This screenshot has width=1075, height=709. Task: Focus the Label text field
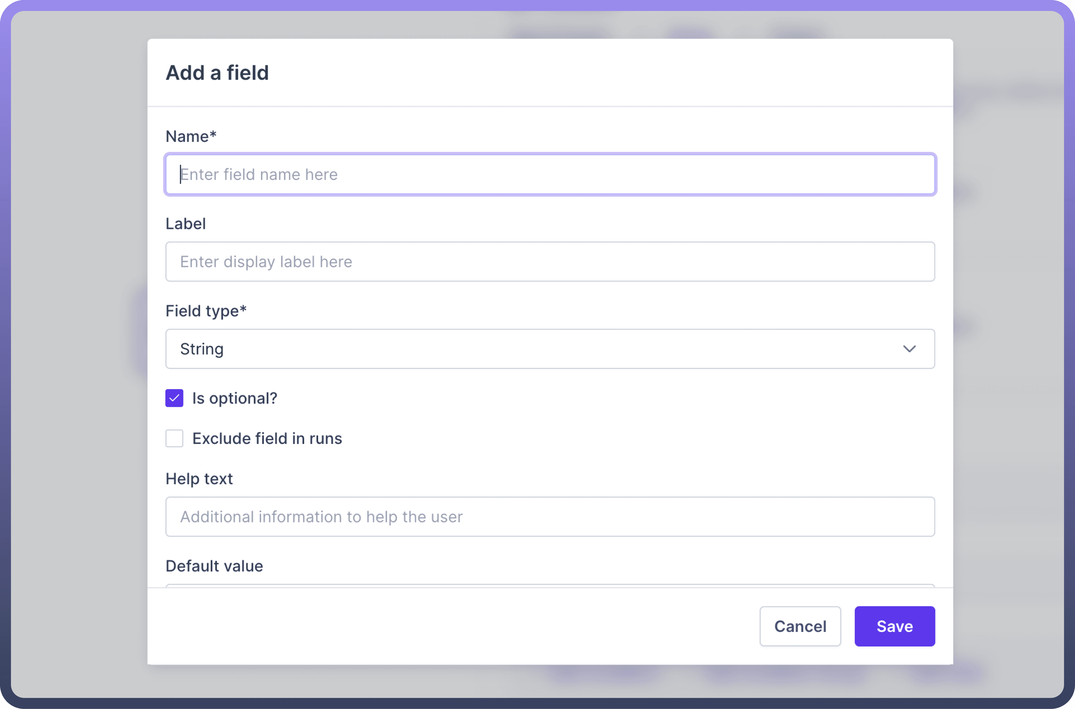pyautogui.click(x=550, y=262)
